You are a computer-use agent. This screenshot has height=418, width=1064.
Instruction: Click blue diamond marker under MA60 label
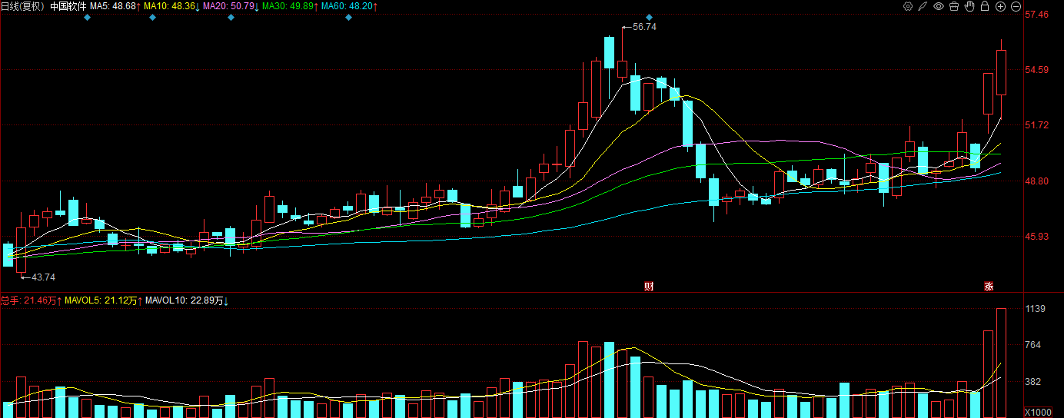coord(348,18)
